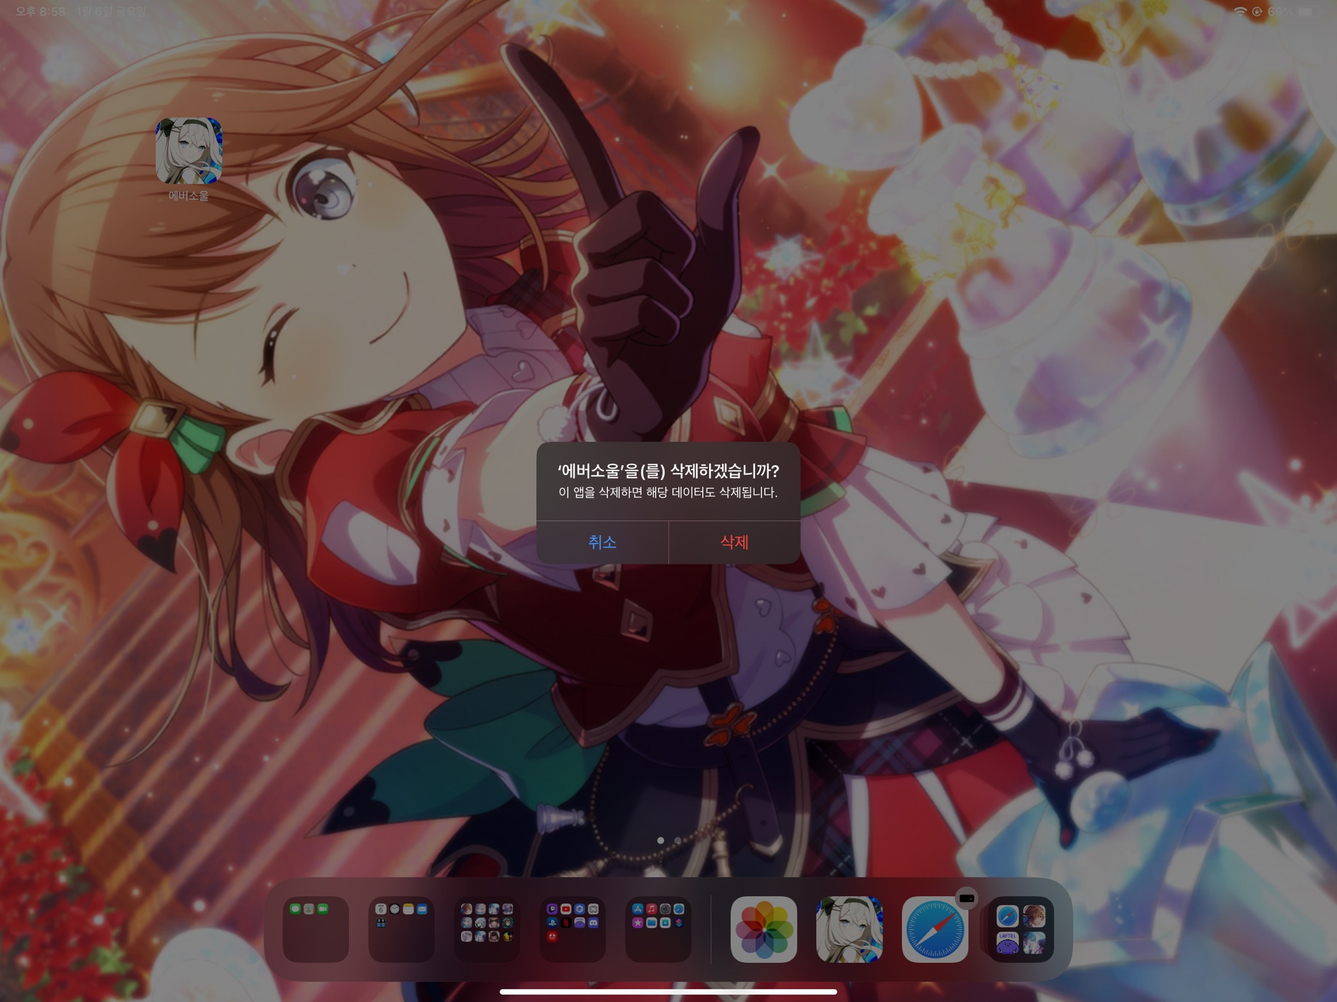
Task: Tap the keyboard badge on Safari icon
Action: (x=967, y=898)
